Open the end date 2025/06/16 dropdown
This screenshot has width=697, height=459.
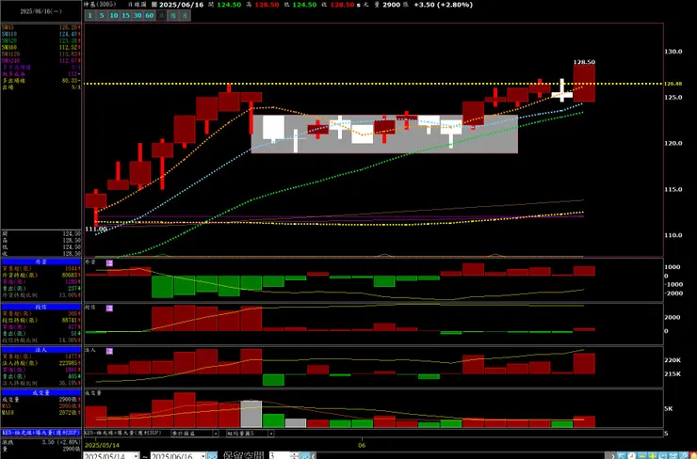(203, 456)
